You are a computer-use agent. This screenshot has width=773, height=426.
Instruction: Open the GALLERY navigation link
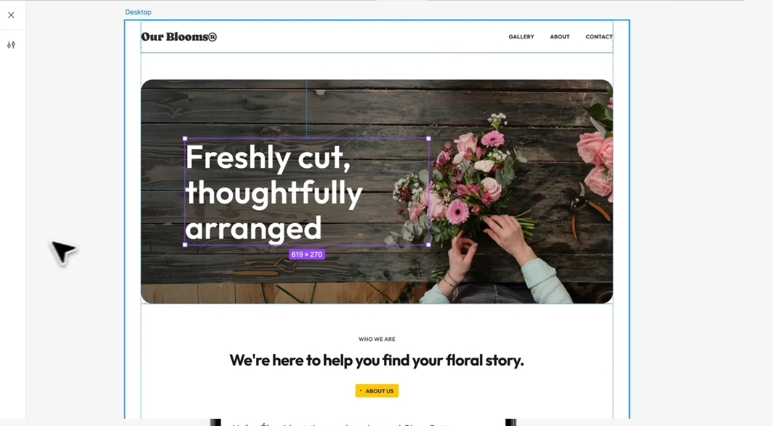pos(521,36)
